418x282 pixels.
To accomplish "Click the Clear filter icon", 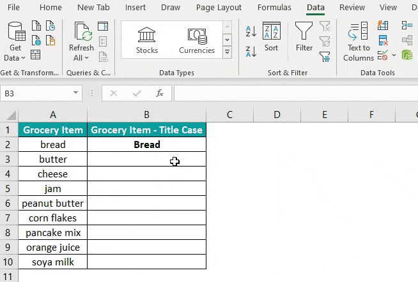I will (325, 26).
